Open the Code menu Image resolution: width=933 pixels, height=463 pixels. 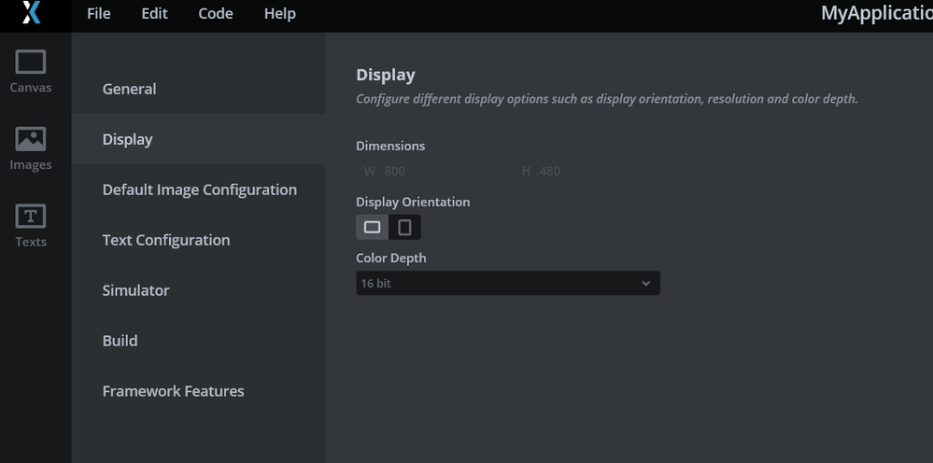tap(216, 13)
